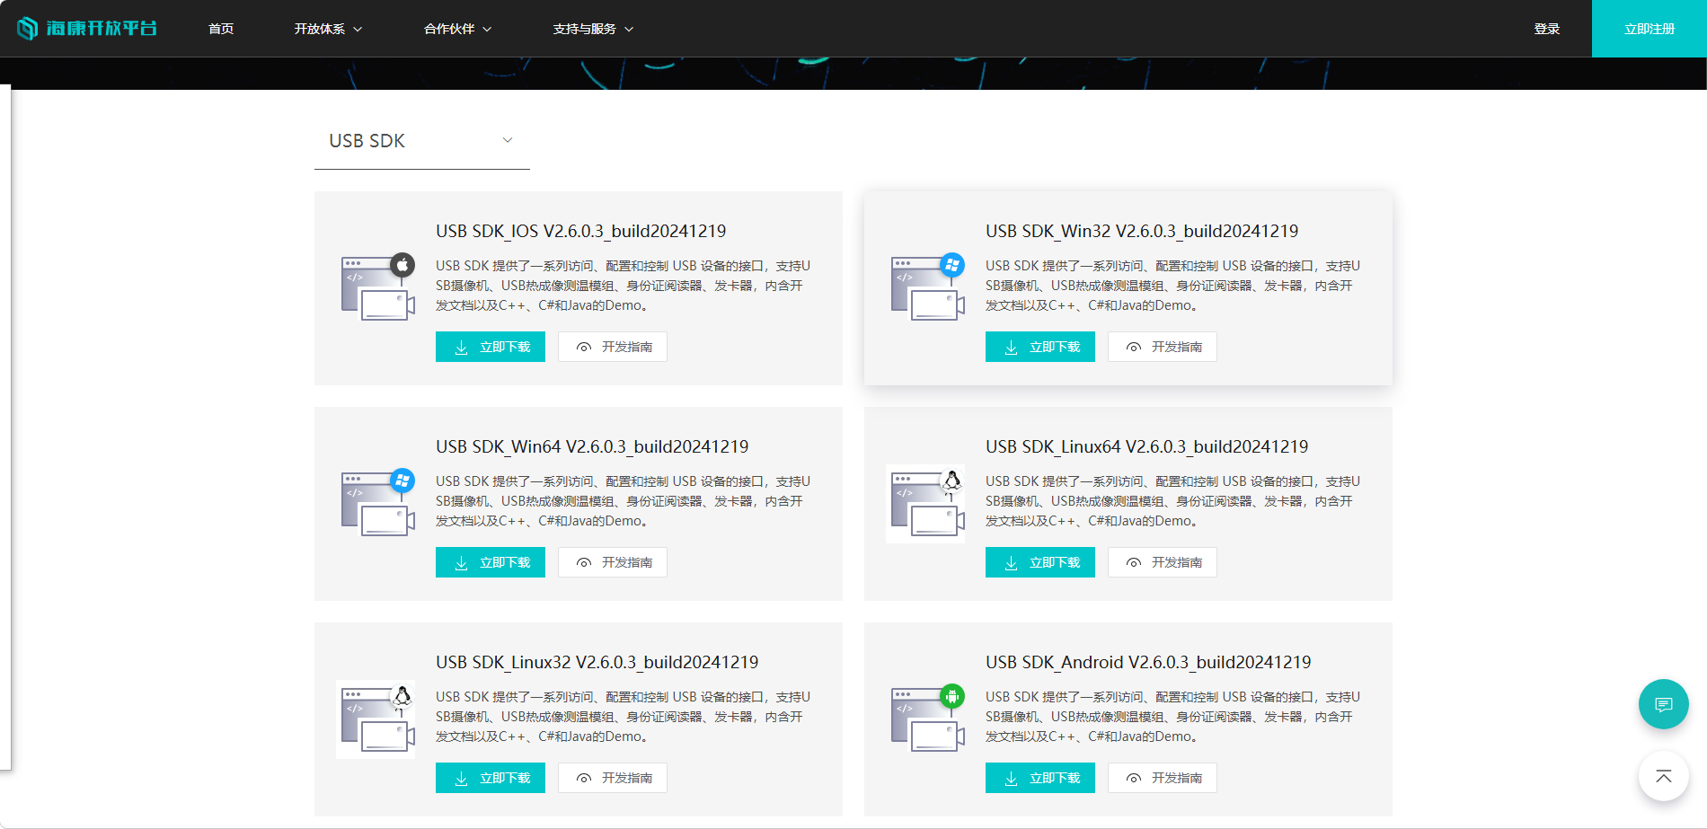Open 开发指南 for USB SDK_Win32
This screenshot has height=829, width=1707.
point(1163,347)
